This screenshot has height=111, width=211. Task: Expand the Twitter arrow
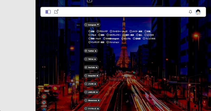click(x=95, y=51)
